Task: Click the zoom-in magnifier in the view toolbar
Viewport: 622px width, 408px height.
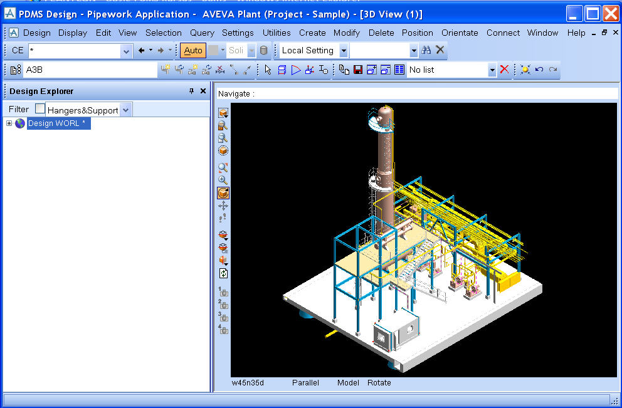Action: point(223,180)
